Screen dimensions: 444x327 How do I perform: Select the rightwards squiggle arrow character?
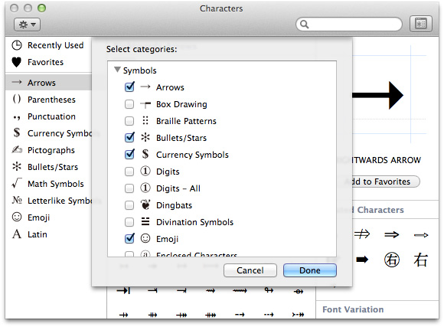pos(211,291)
